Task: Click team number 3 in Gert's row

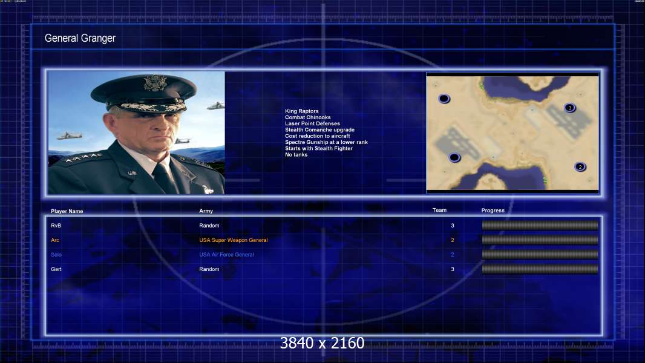Action: [x=453, y=269]
